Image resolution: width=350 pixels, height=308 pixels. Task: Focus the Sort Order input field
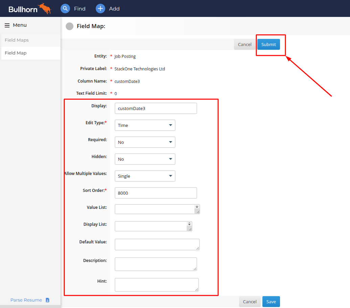point(156,193)
